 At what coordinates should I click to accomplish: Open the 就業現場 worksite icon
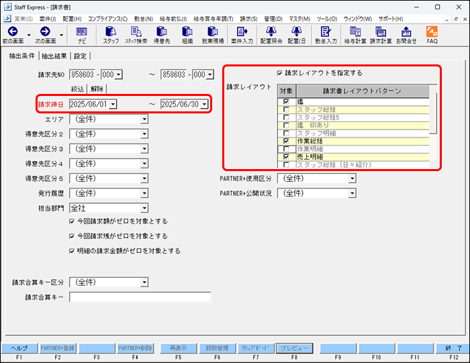coord(213,35)
